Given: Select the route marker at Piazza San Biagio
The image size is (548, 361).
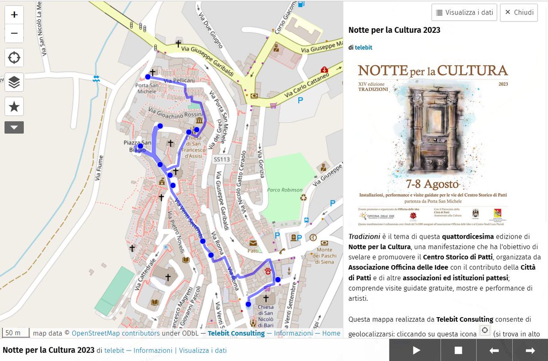Looking at the screenshot, I should click(141, 146).
